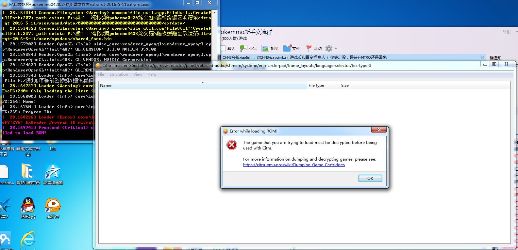Image resolution: width=518 pixels, height=250 pixels.
Task: Open the 活动 activities tab in QQ group
Action: click(314, 48)
